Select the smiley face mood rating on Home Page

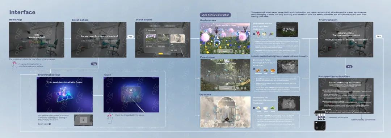pos(39,42)
